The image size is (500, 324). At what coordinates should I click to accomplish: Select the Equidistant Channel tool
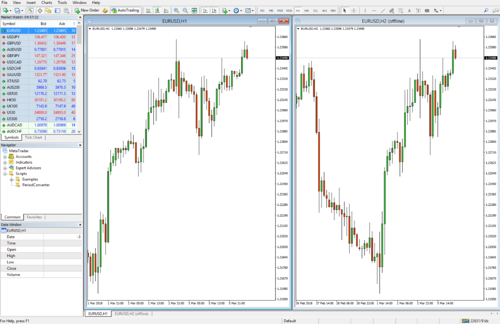(x=392, y=11)
